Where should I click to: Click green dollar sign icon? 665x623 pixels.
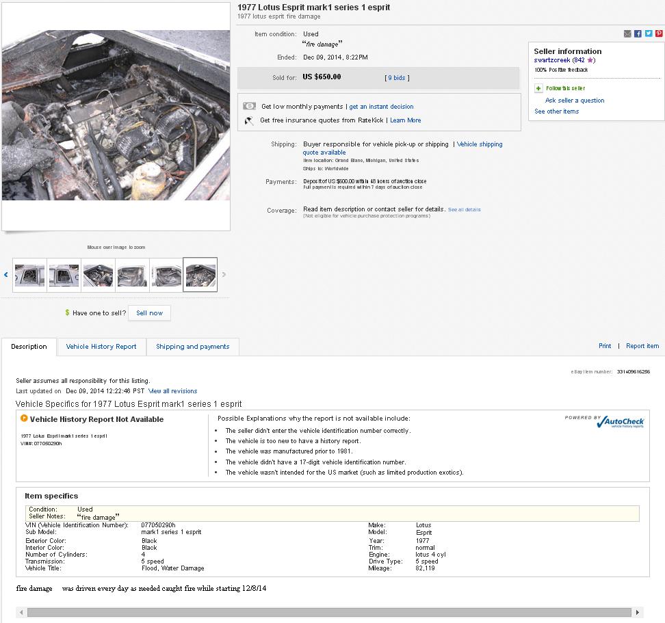pyautogui.click(x=67, y=313)
